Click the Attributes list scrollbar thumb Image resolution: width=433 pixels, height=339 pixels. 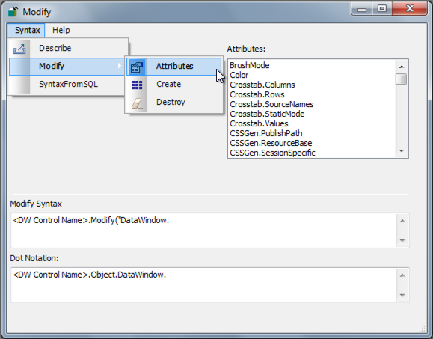point(401,79)
